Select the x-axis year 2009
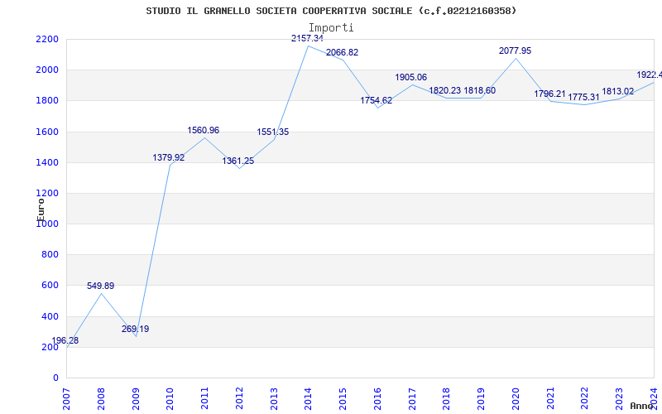662x414 pixels. (x=136, y=399)
